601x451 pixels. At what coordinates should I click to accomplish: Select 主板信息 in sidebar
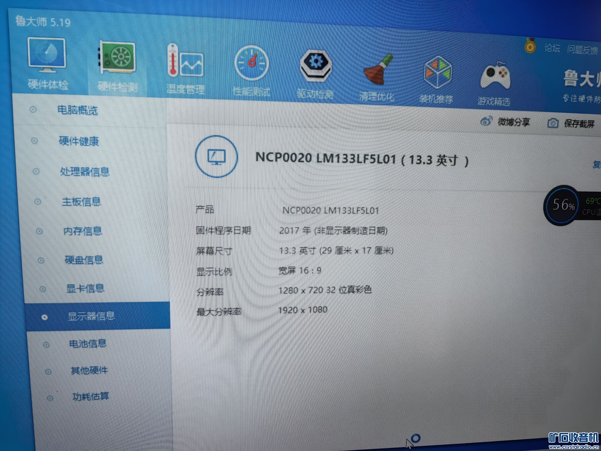(x=81, y=202)
